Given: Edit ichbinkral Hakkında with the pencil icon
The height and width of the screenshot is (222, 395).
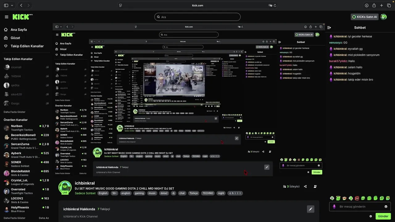Looking at the screenshot, I should point(311,209).
